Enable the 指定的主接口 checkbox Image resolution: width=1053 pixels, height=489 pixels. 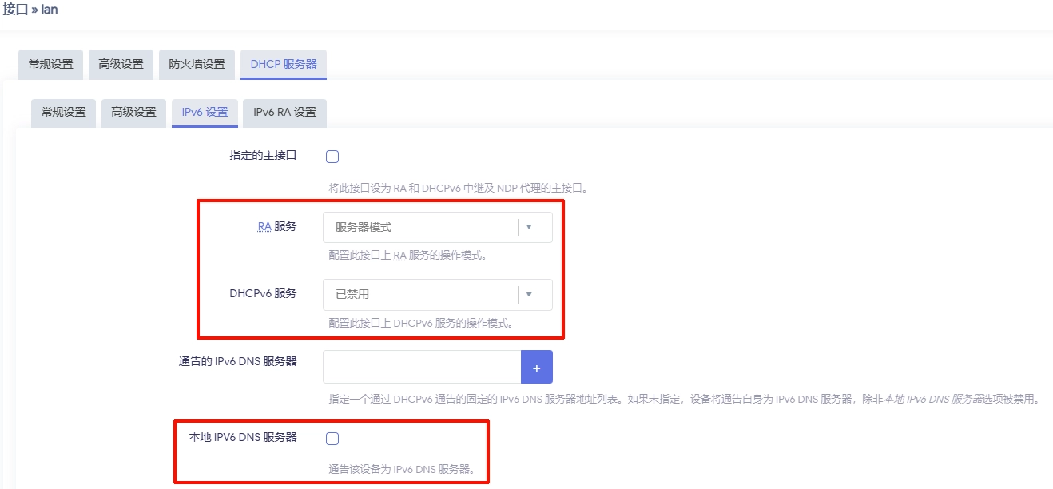(332, 156)
